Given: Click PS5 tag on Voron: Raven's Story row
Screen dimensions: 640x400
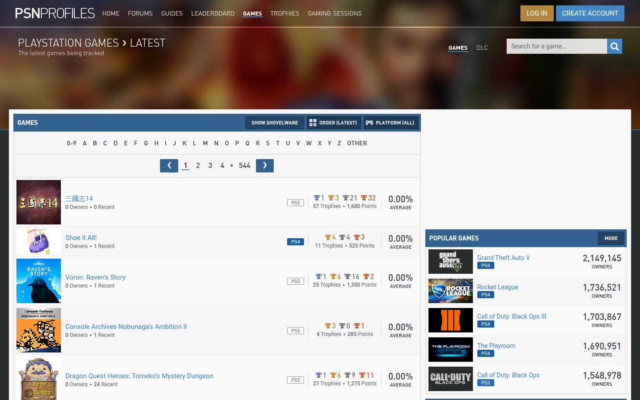Looking at the screenshot, I should pos(296,281).
